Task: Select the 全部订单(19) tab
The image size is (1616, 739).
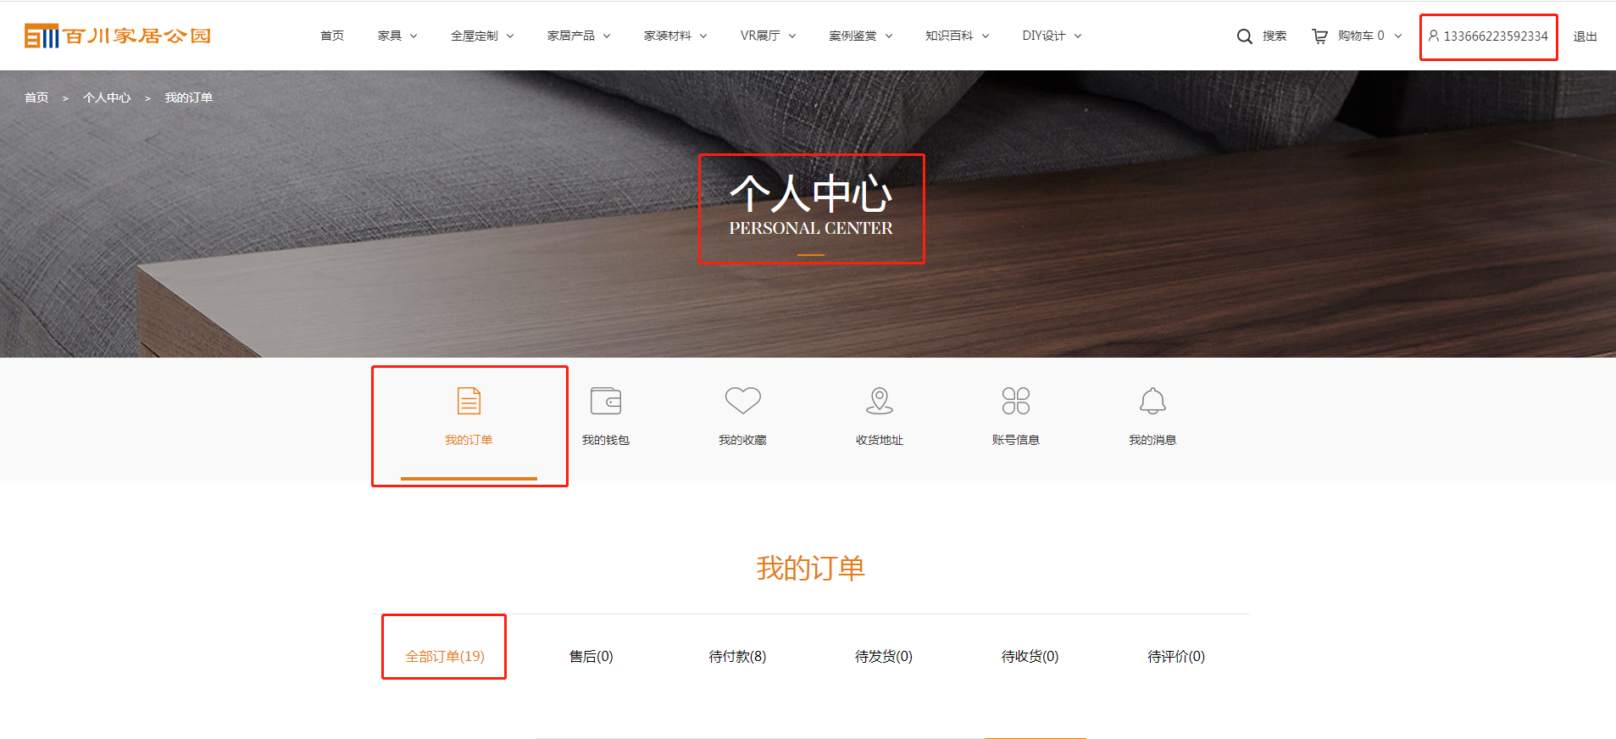Action: point(445,656)
